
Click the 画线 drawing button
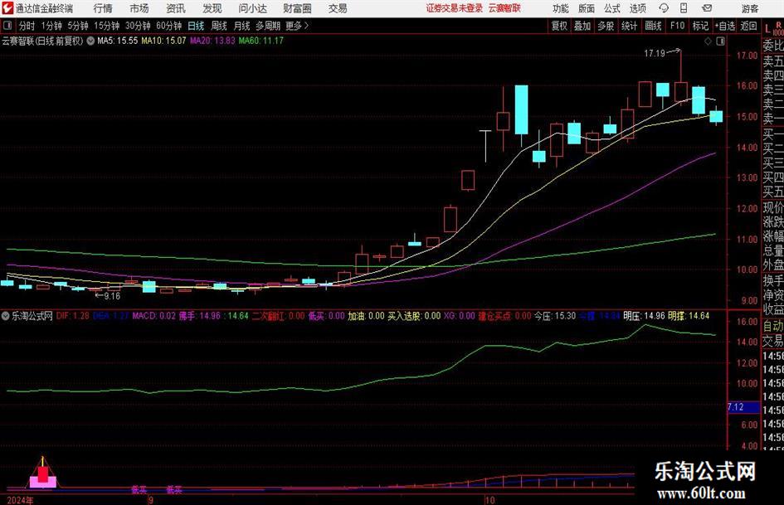point(653,26)
